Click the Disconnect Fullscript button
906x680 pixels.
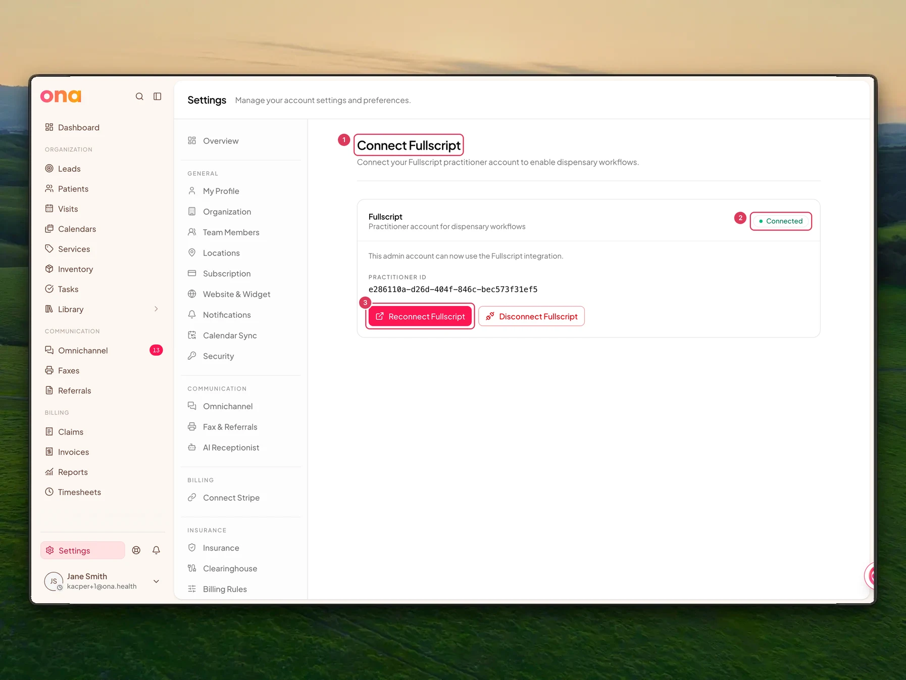click(x=531, y=316)
